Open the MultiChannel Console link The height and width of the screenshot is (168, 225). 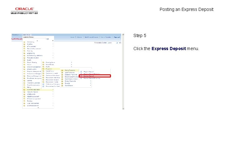91,37
